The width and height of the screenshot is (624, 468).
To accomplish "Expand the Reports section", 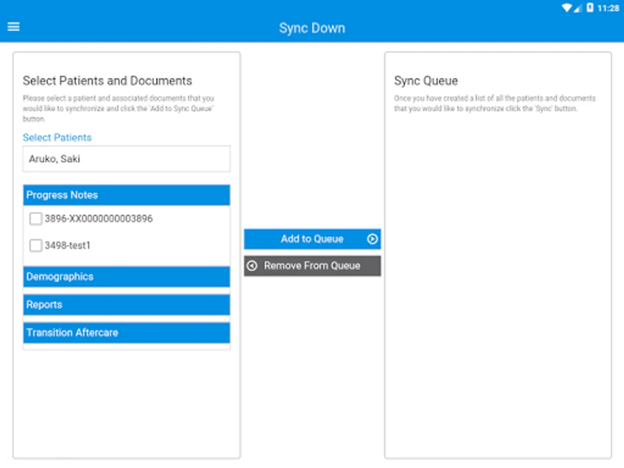I will [x=126, y=305].
